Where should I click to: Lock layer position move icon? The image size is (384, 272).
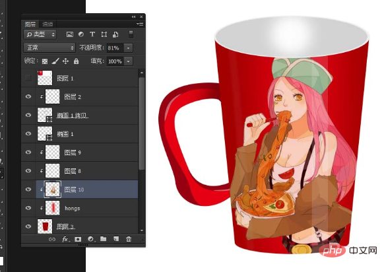click(65, 61)
